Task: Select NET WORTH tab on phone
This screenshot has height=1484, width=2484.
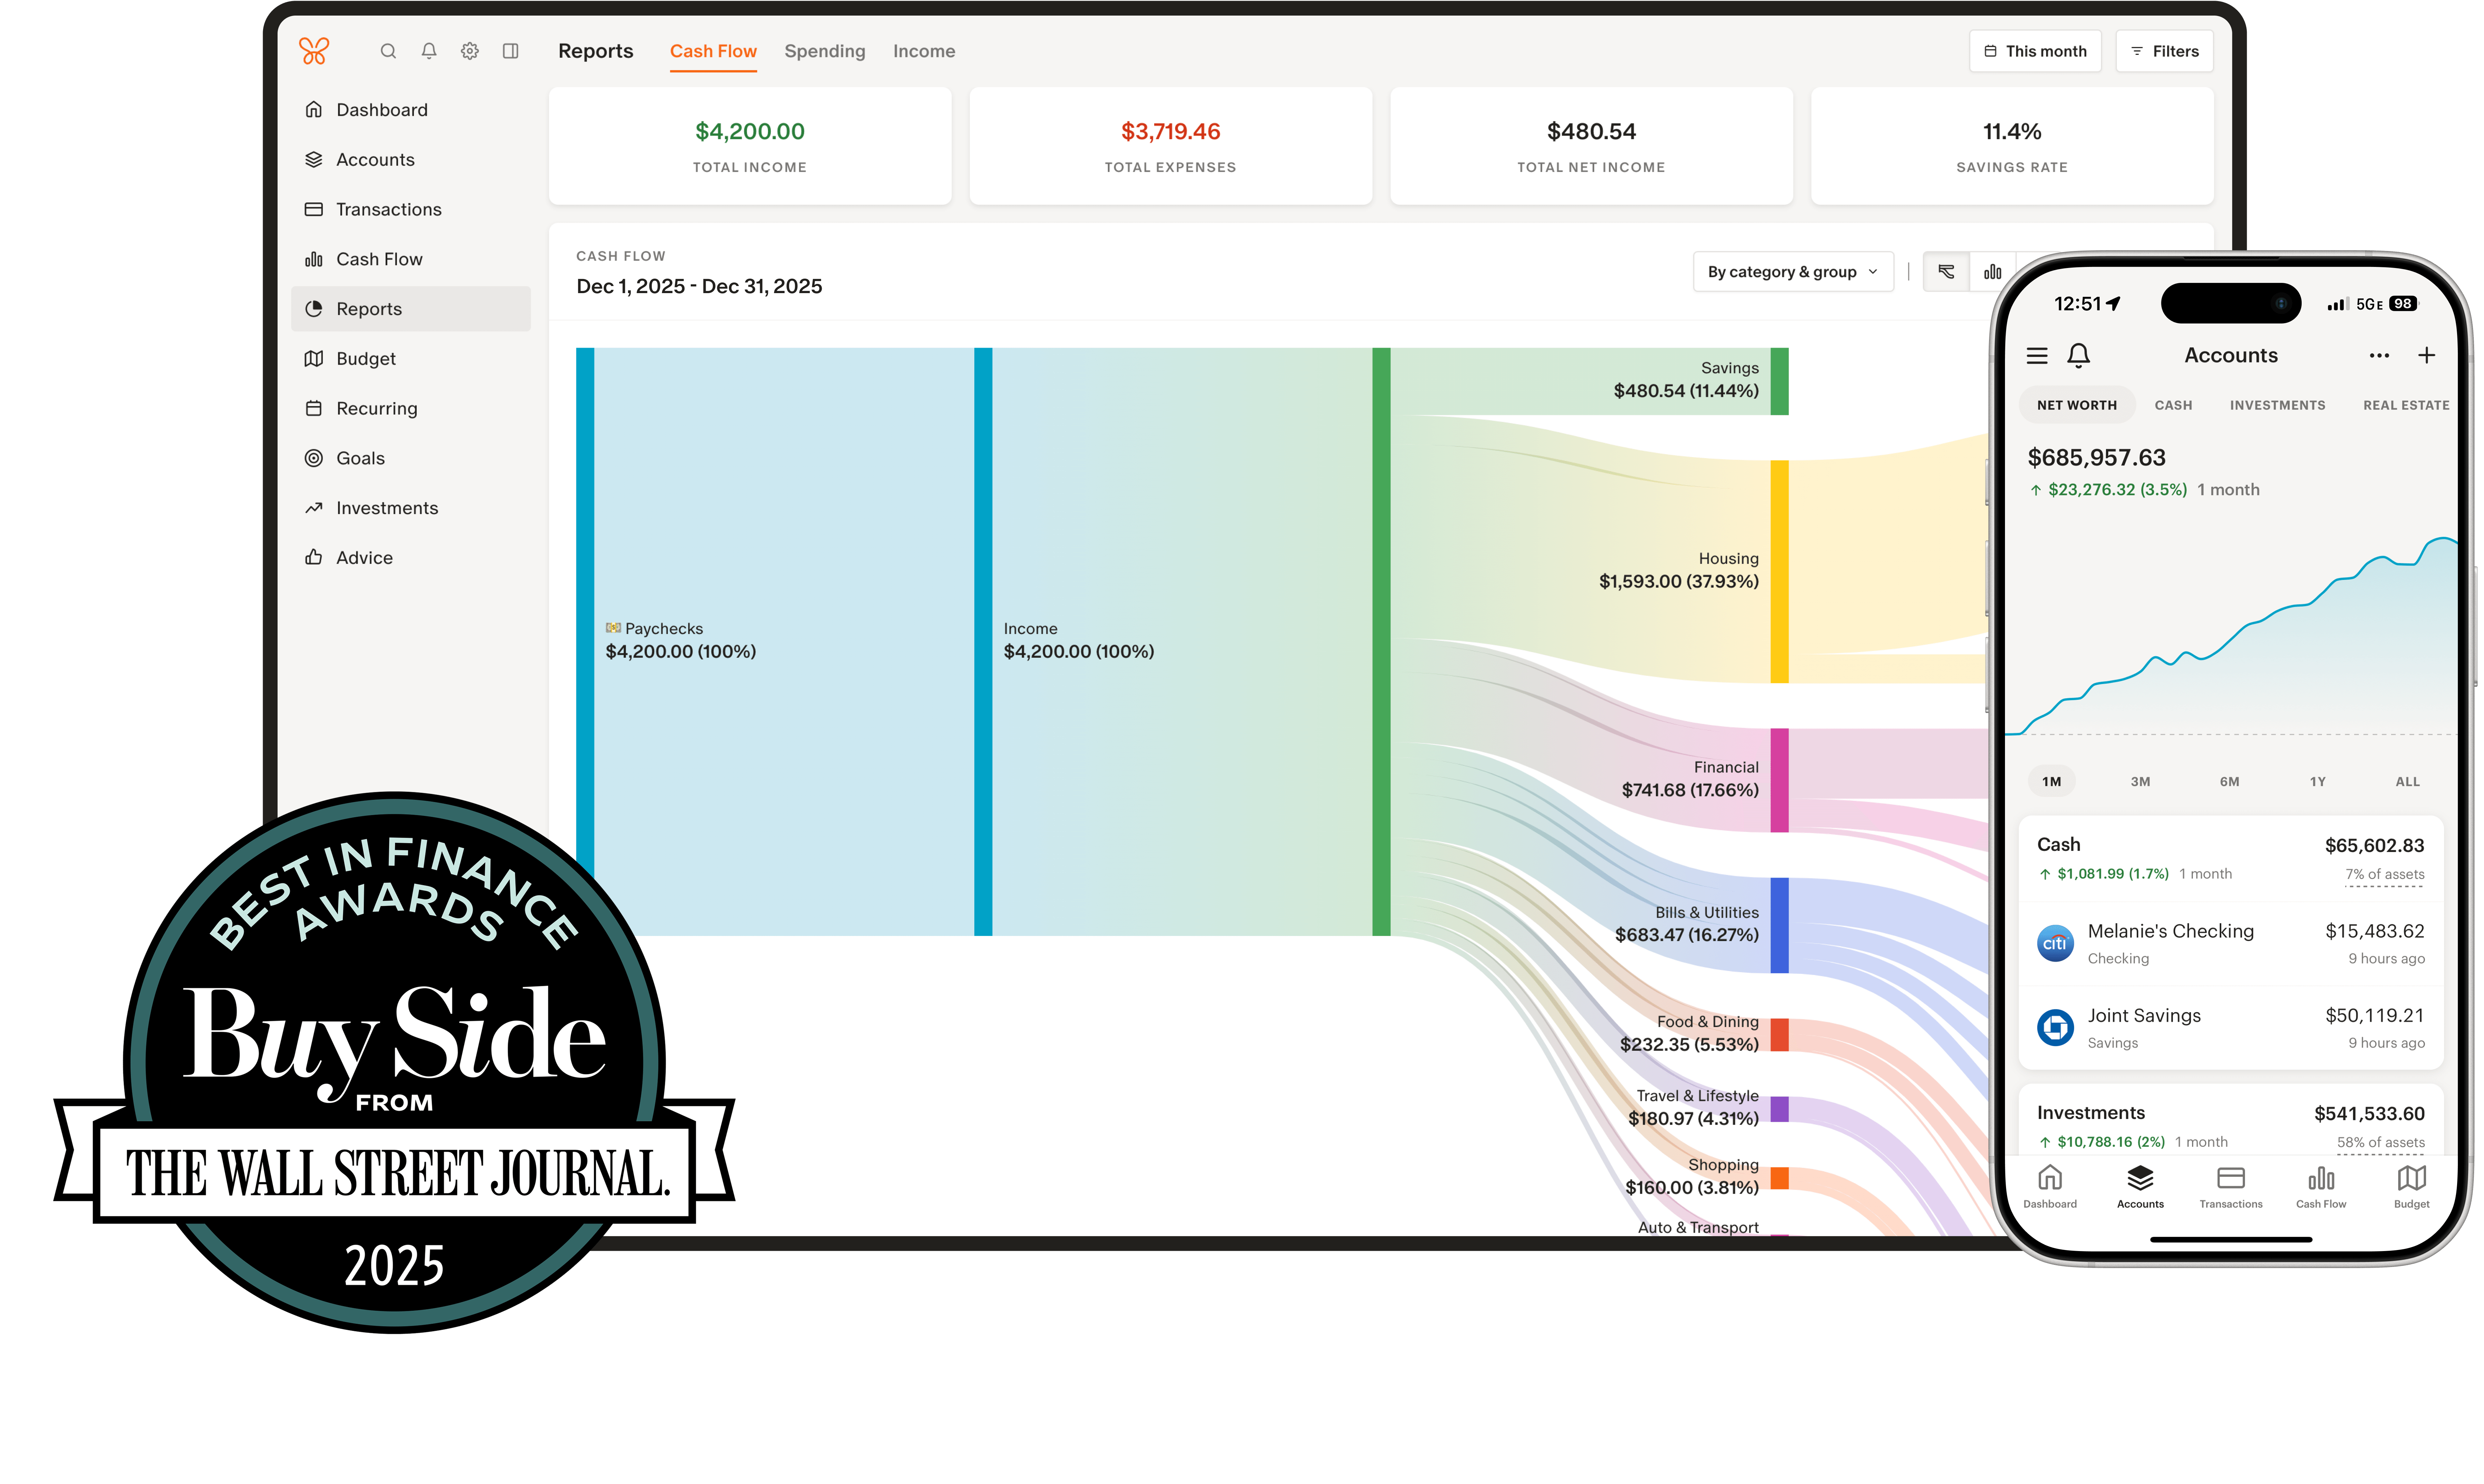Action: click(x=2077, y=405)
